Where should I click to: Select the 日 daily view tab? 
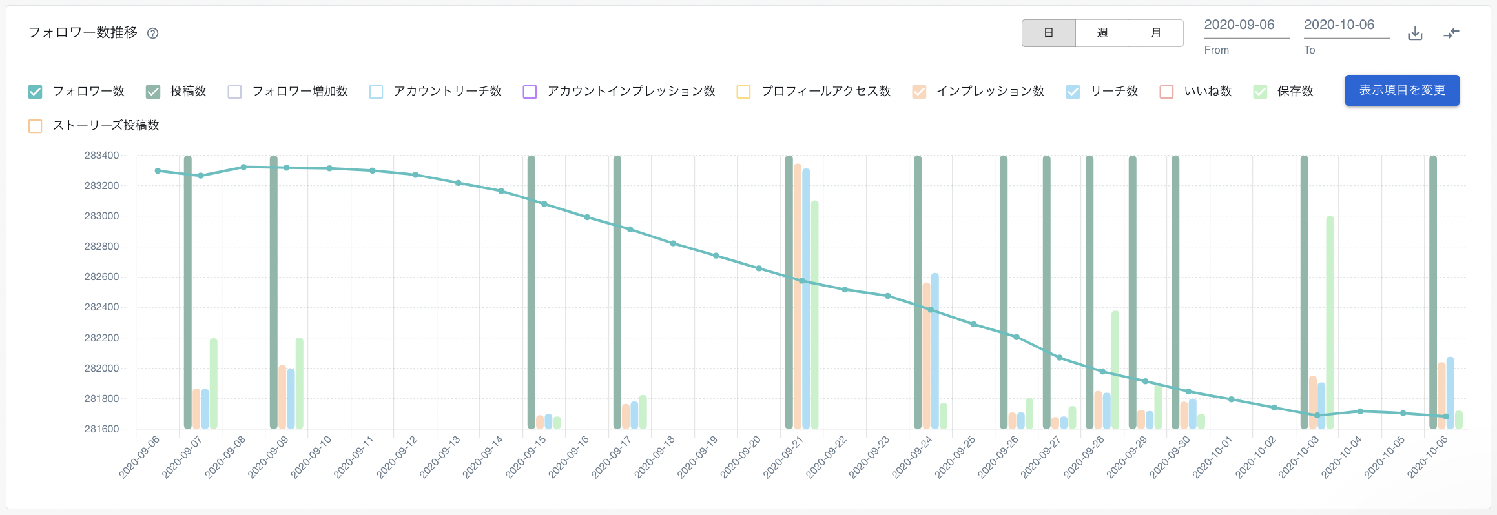coord(1049,33)
